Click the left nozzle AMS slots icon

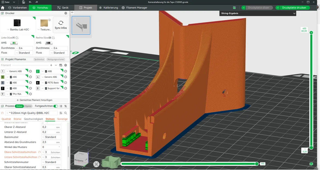coord(14,43)
